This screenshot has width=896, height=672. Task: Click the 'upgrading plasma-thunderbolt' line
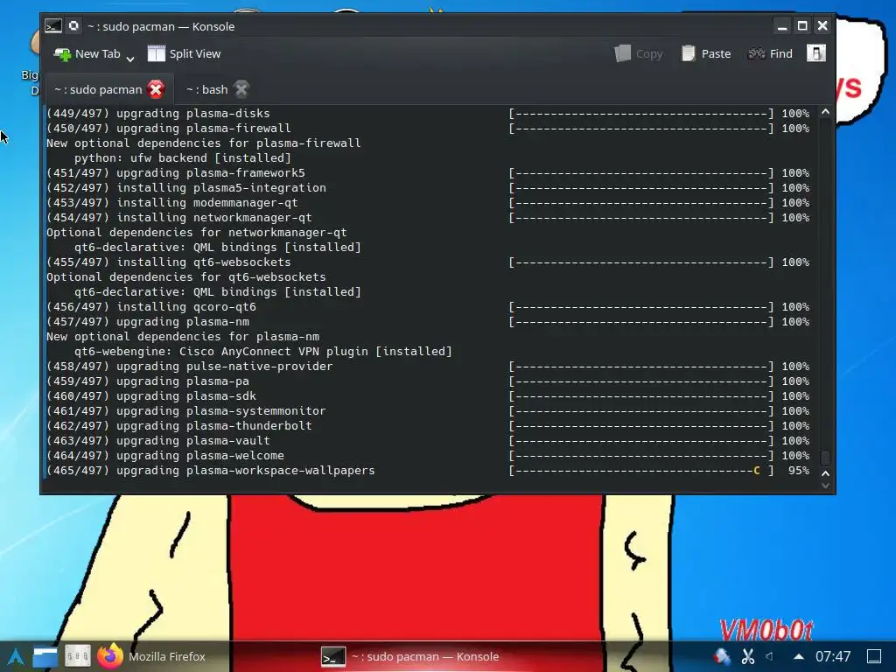179,426
